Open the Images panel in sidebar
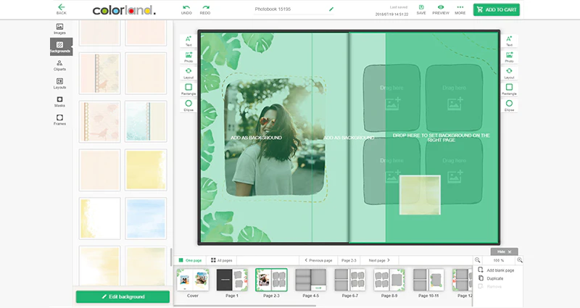 (x=59, y=29)
